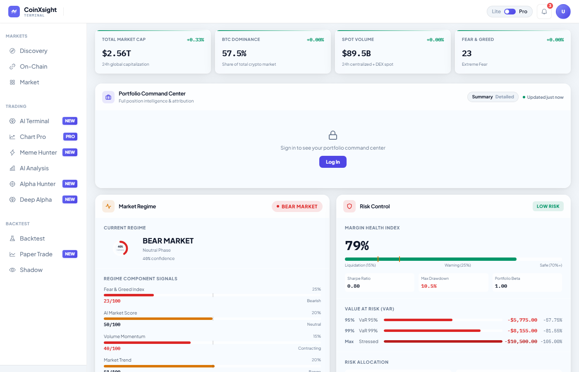Go to Market page

43,82
